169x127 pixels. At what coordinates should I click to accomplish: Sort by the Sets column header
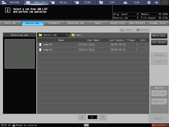(x=143, y=40)
